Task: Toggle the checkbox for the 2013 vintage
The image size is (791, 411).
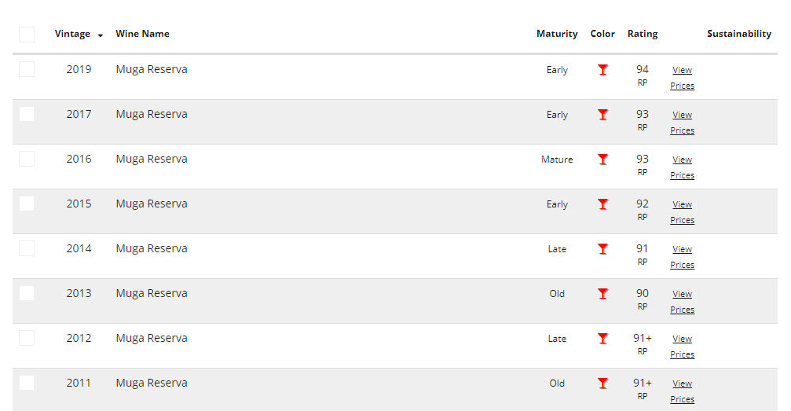Action: (27, 293)
